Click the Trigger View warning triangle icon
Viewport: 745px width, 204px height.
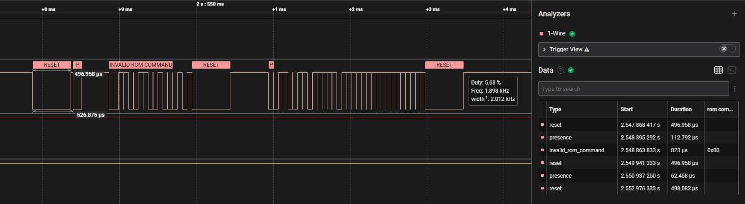(587, 50)
